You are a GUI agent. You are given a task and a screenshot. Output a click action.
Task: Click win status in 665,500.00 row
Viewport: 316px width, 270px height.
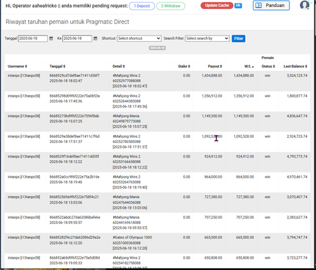pos(267,237)
